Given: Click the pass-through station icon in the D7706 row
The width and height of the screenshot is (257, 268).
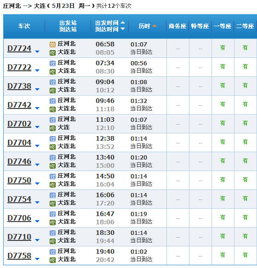Looking at the screenshot, I should click(52, 214).
